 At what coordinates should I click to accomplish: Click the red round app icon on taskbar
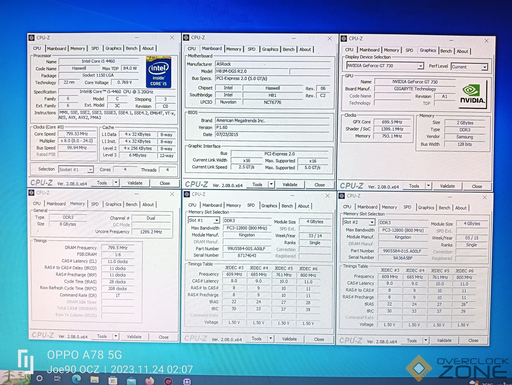(168, 381)
